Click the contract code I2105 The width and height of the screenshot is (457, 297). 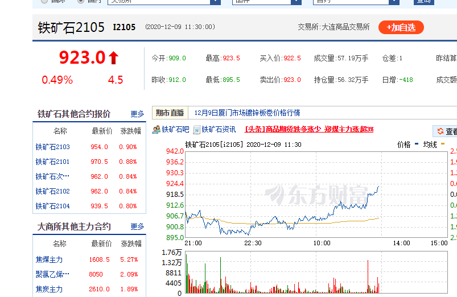click(124, 27)
